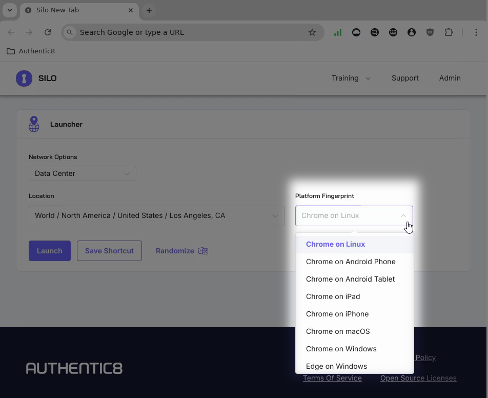This screenshot has height=398, width=488.
Task: Click the forward navigation arrow
Action: point(29,32)
